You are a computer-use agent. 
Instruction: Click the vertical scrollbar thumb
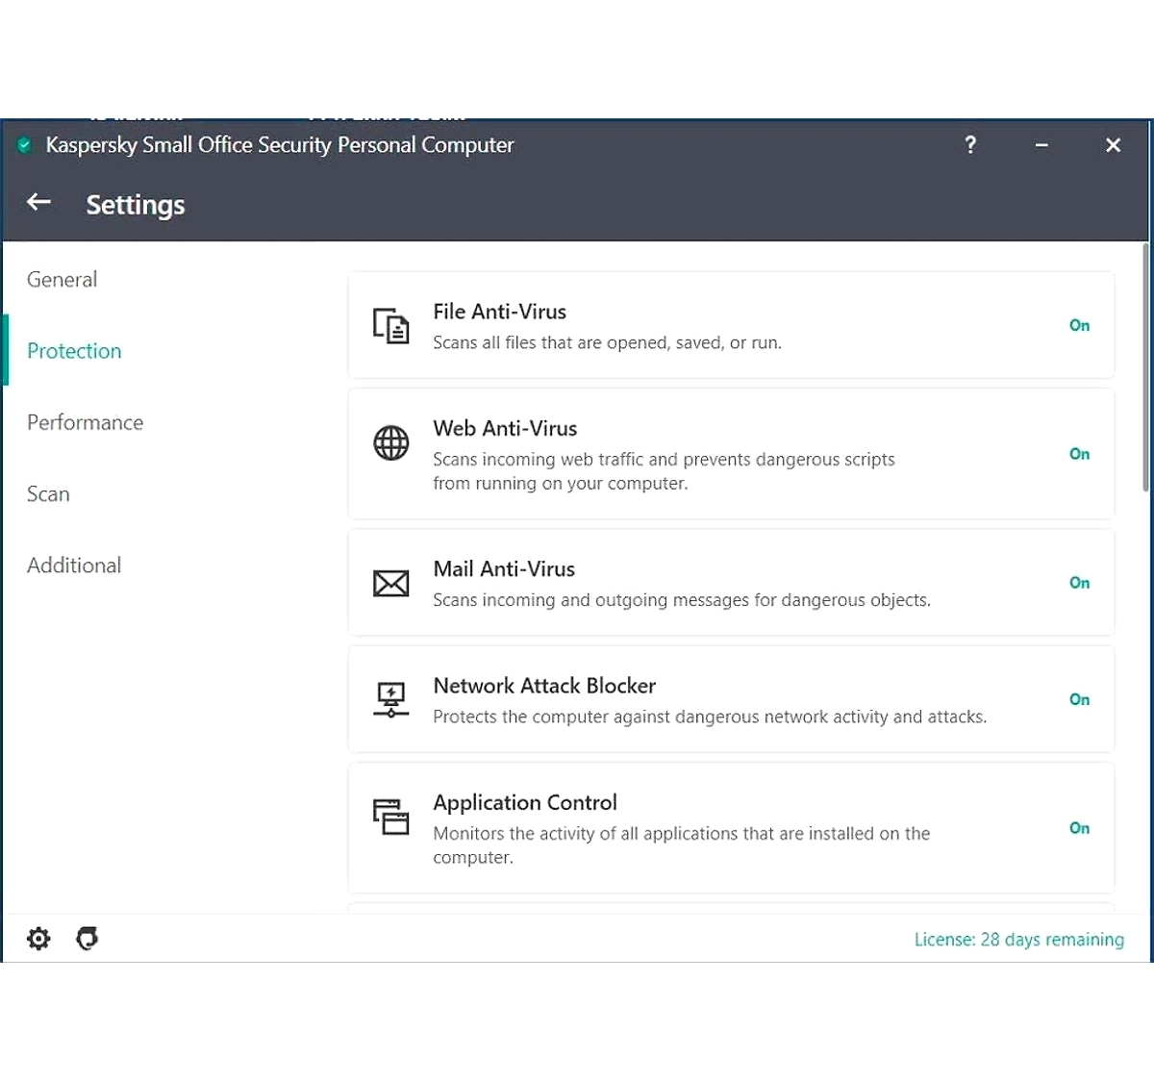1145,367
